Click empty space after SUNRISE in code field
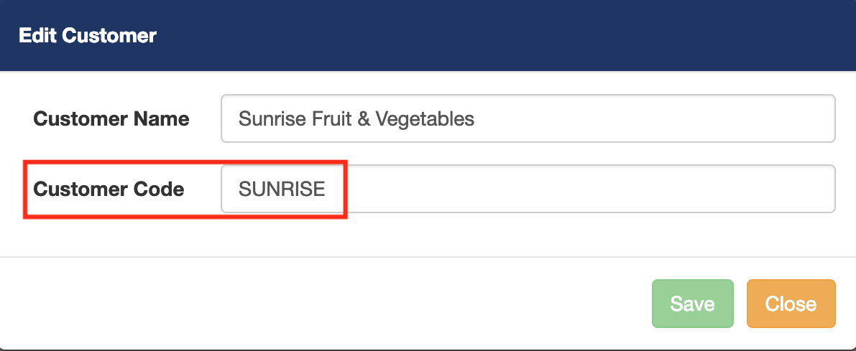Viewport: 856px width, 351px height. [x=575, y=189]
